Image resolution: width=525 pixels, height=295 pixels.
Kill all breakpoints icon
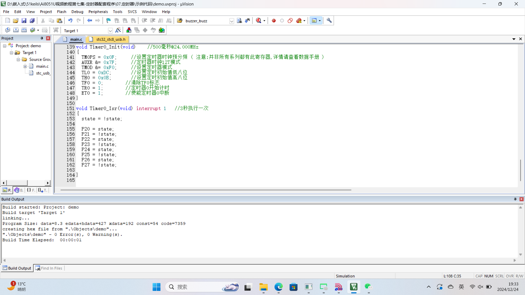click(x=299, y=20)
